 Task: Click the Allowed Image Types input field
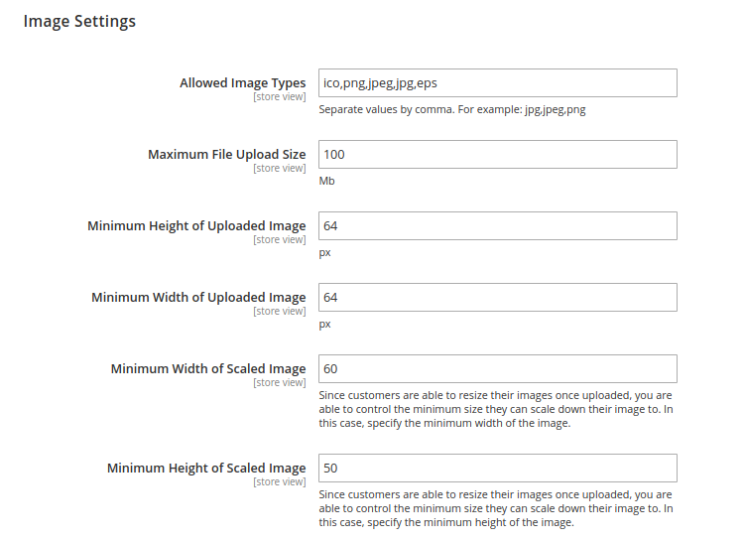click(x=497, y=83)
